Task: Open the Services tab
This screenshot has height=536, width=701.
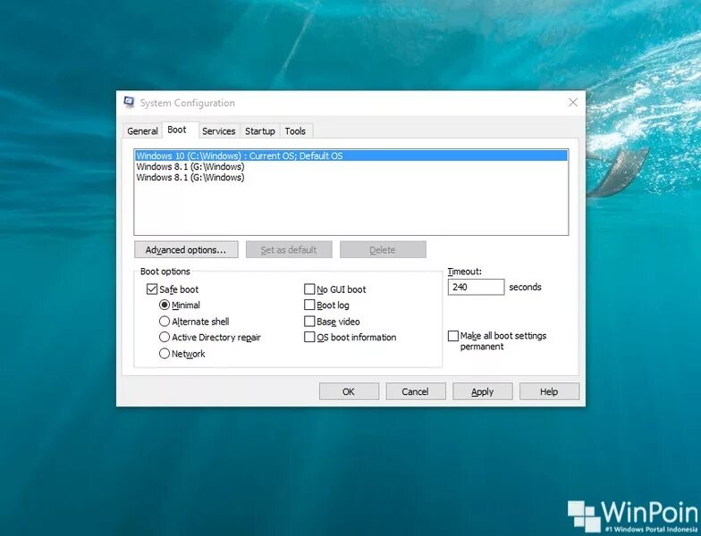Action: click(218, 130)
